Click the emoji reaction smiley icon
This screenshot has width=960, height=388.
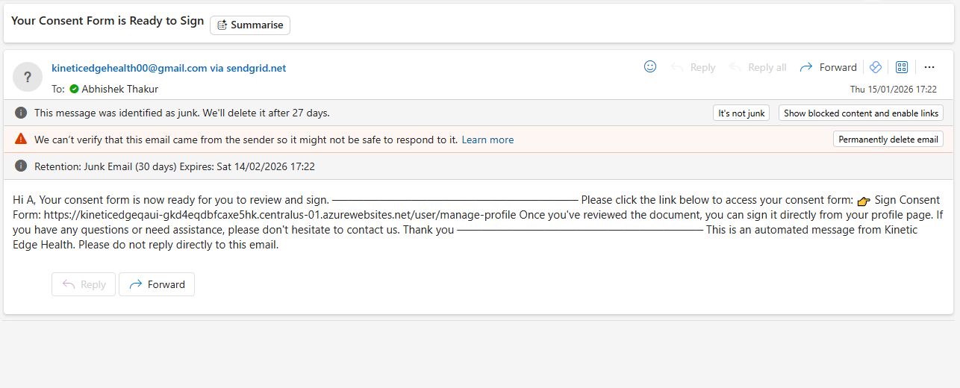[x=650, y=67]
